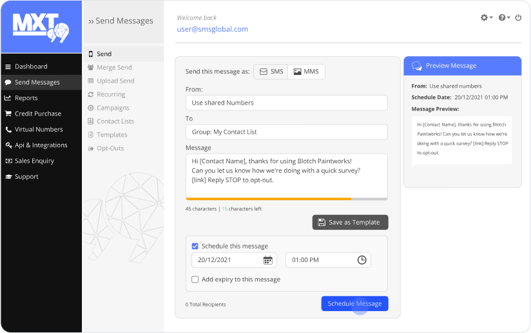Click the power logout icon
531x333 pixels.
[x=518, y=17]
